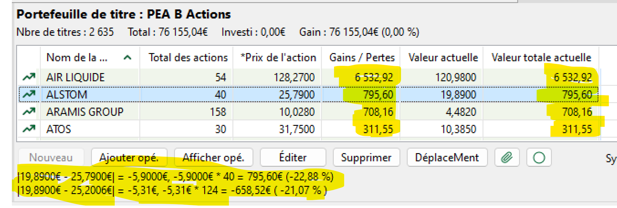Open the ARAMIS GROUP performance chart icon
Image resolution: width=617 pixels, height=208 pixels.
pyautogui.click(x=29, y=112)
